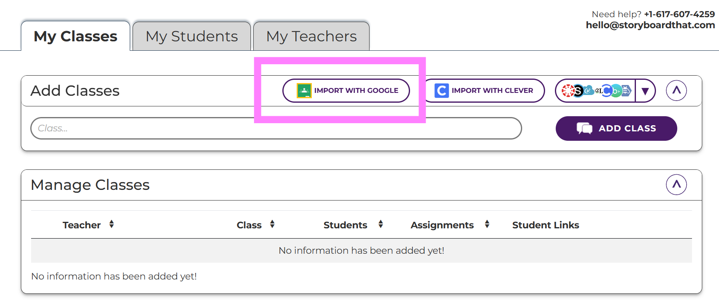
Task: Toggle sort order on Class column
Action: 272,224
